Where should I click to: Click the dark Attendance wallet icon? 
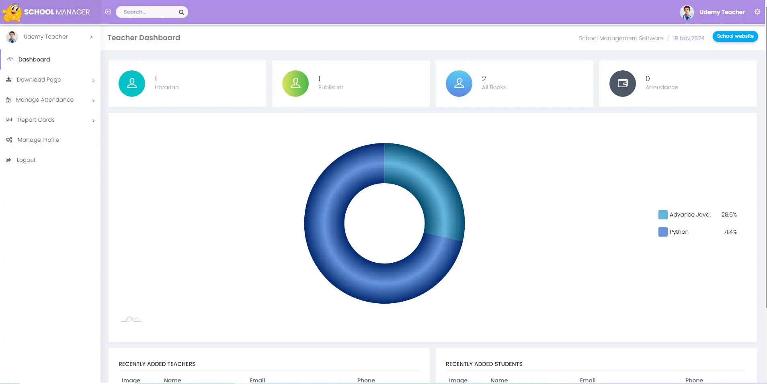point(623,84)
